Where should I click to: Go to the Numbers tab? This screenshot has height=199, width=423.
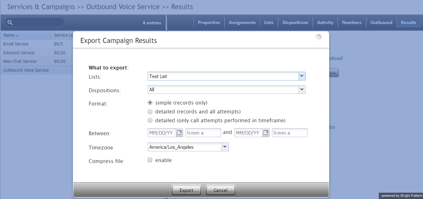(352, 22)
